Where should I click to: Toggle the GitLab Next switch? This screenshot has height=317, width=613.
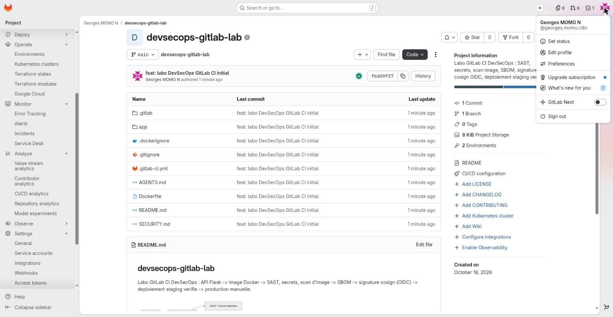pos(600,102)
